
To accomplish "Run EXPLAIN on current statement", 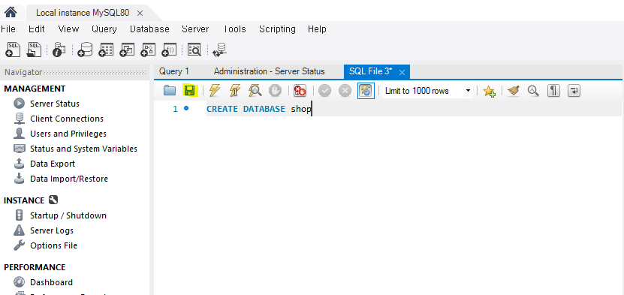I will [255, 91].
